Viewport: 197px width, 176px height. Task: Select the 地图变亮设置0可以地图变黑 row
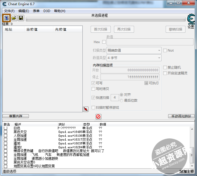34,166
